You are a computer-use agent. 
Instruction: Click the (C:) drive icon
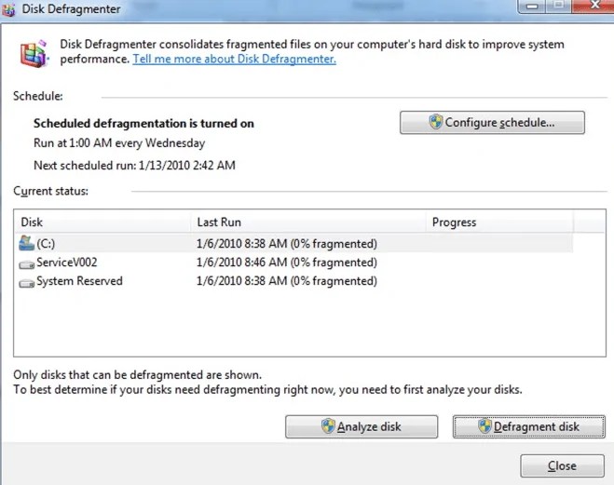coord(27,243)
